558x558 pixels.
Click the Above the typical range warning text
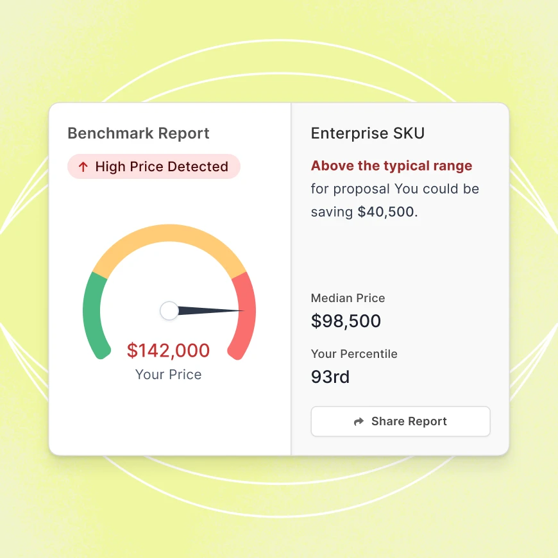coord(392,165)
